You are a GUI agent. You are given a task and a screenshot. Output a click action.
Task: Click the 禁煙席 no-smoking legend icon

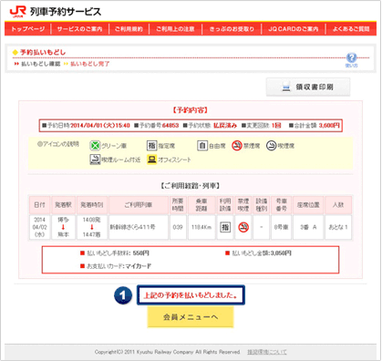point(237,146)
